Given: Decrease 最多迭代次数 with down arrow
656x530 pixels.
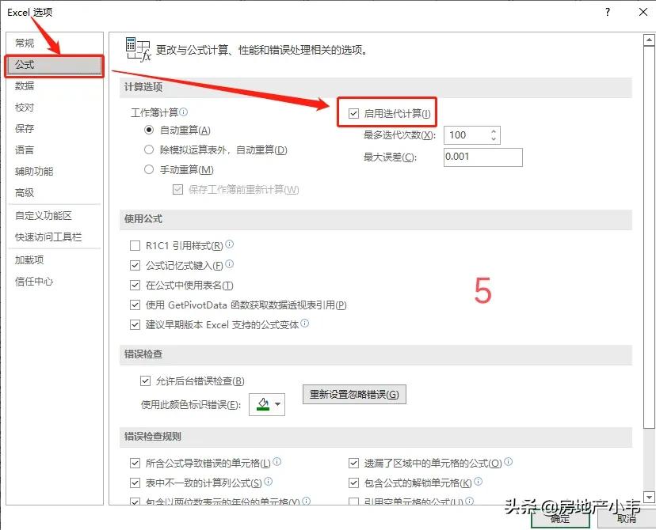Looking at the screenshot, I should coord(494,139).
